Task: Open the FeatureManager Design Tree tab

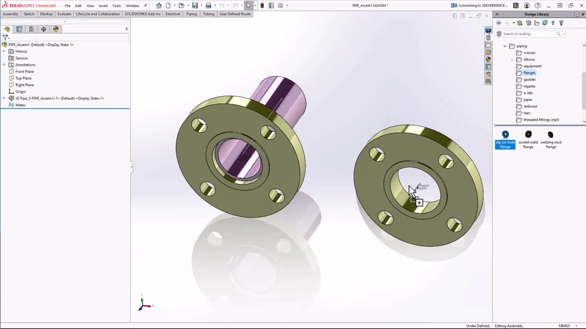Action: (x=7, y=29)
